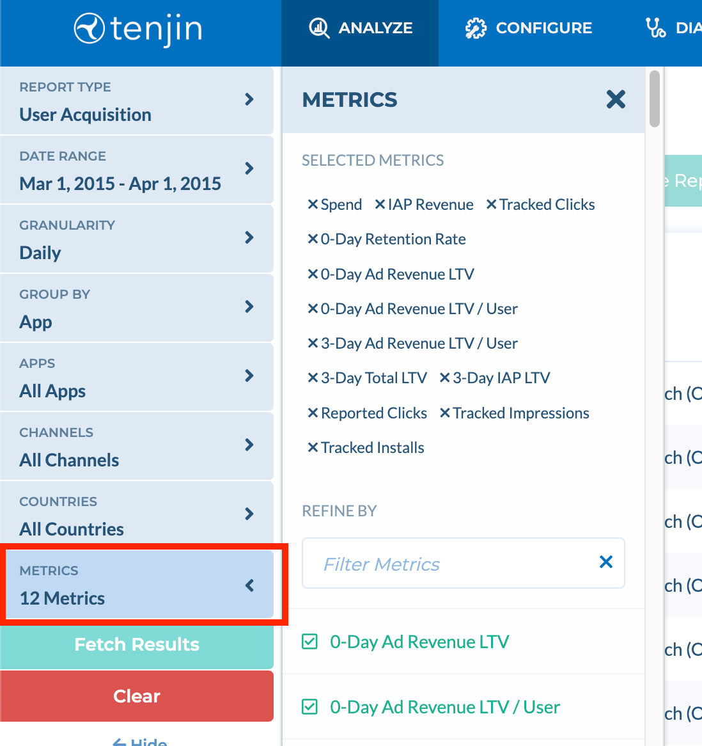
Task: Click the red Clear button
Action: (137, 696)
